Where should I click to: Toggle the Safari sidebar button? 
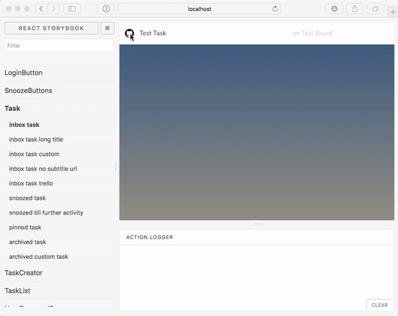(x=72, y=9)
